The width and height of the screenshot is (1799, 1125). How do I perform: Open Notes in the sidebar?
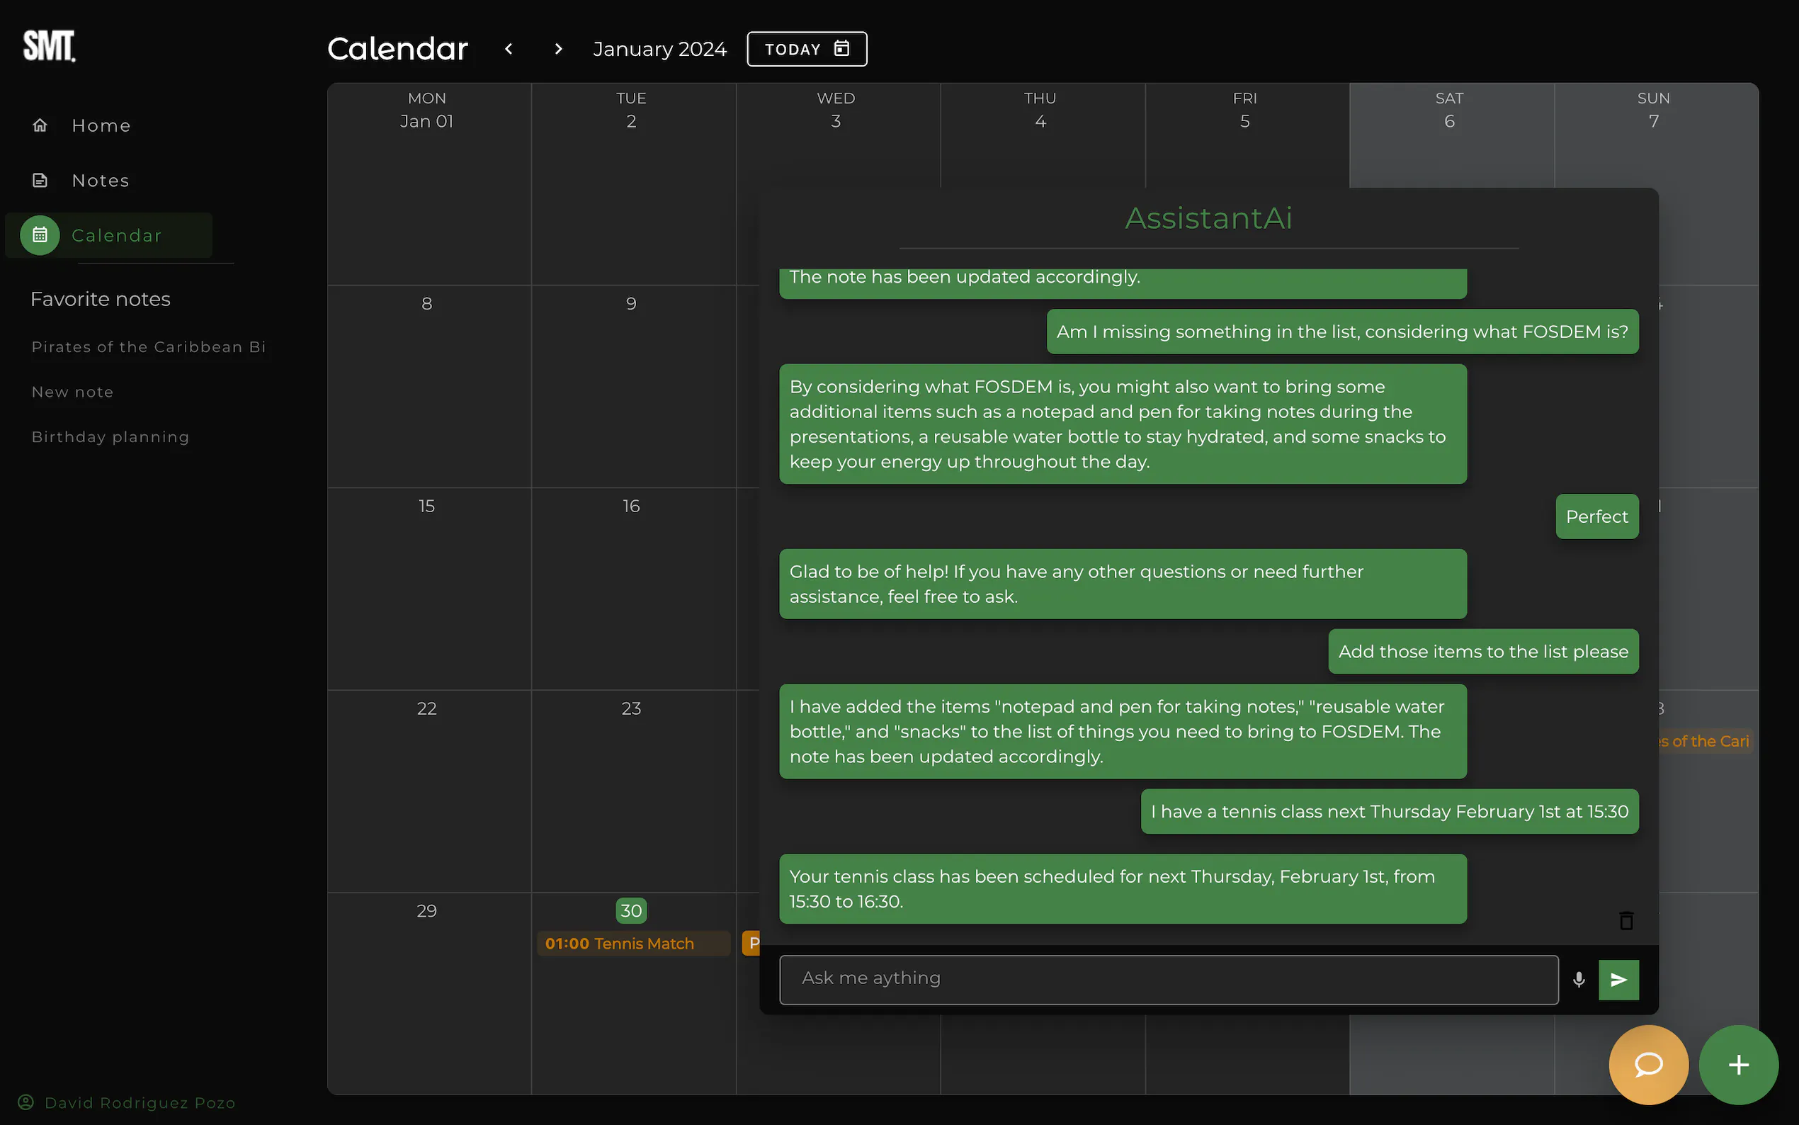pos(100,180)
